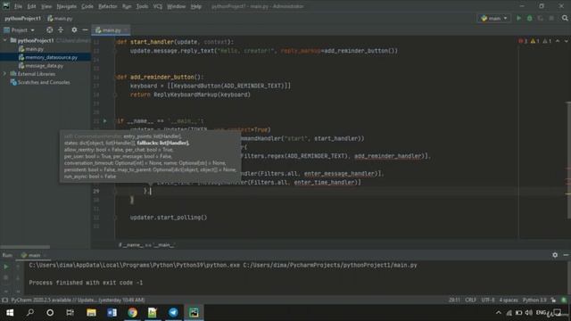Open Search Everywhere magnifier icon

click(565, 18)
